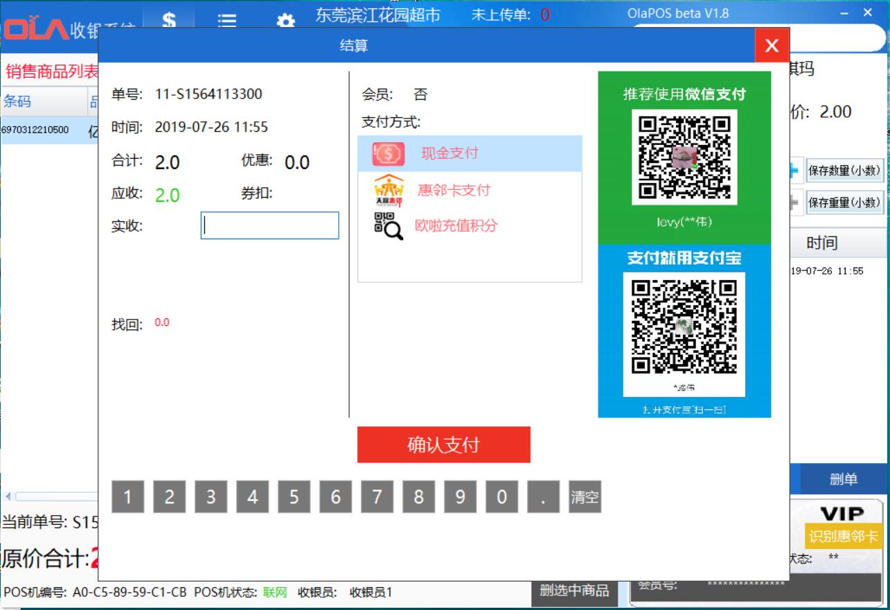This screenshot has height=610, width=890.
Task: Click order number 11-S1564113300 text
Action: point(208,94)
